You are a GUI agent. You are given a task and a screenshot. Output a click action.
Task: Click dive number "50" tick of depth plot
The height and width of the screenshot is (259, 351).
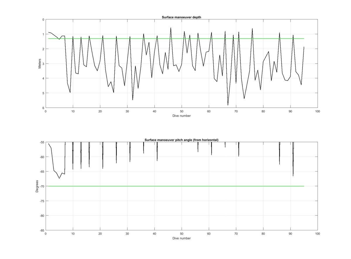(x=182, y=111)
